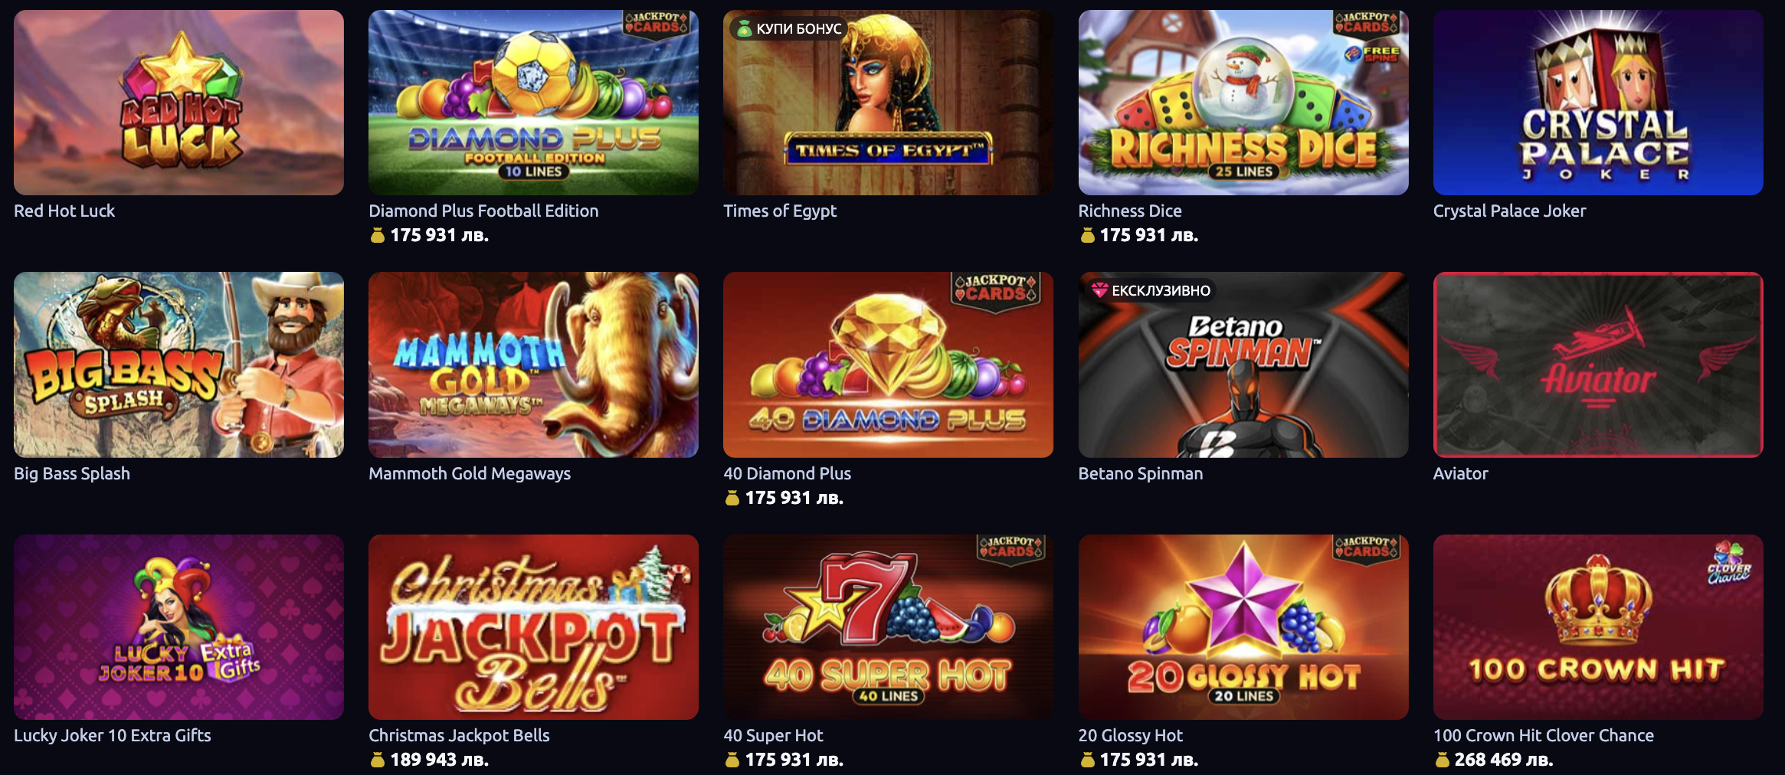Click the Купи Бонус badge on Times of Egypt
The width and height of the screenshot is (1785, 775).
tap(788, 29)
